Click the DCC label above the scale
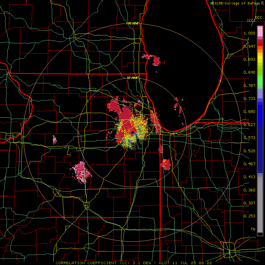Screen dimensions: 265x265 [x=259, y=18]
